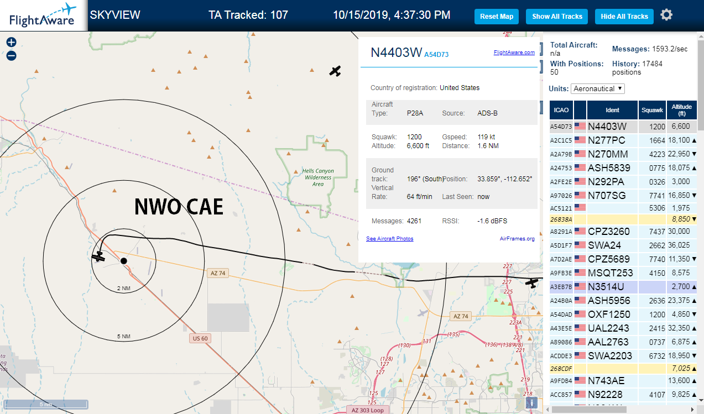
Task: Click Reset Map button
Action: (x=497, y=17)
